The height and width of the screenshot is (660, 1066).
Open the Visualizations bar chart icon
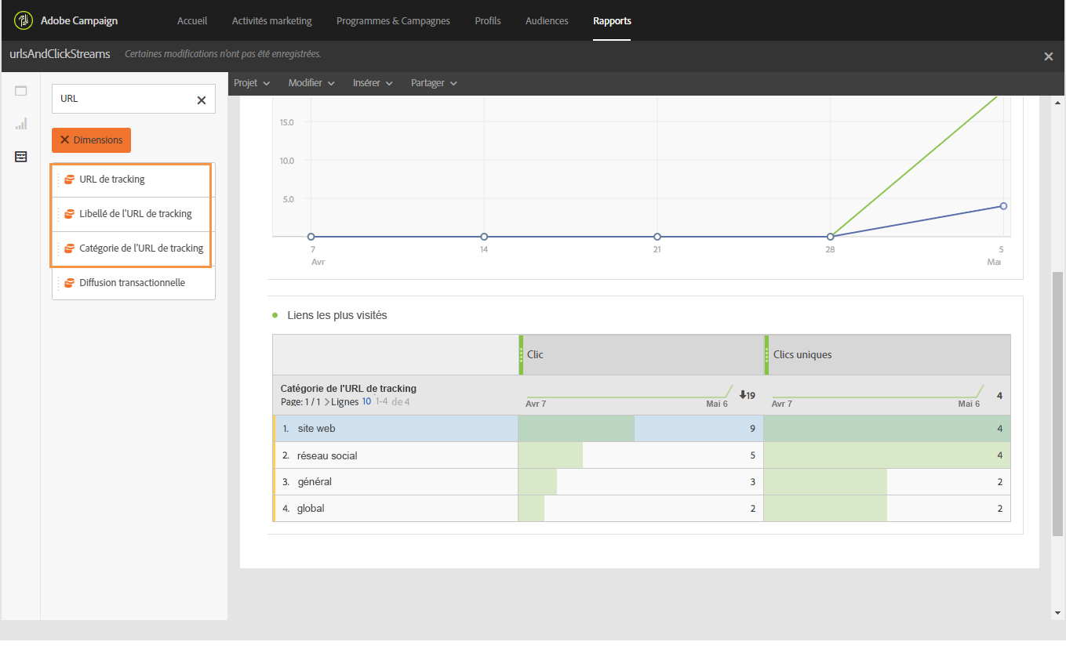coord(21,124)
